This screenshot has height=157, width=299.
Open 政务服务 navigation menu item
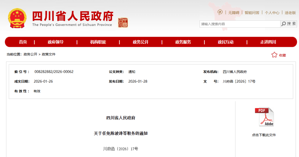pyautogui.click(x=183, y=42)
